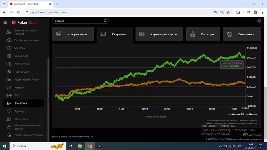The height and width of the screenshot is (150, 267).
Task: Open Windows notification center
Action: coord(261,146)
